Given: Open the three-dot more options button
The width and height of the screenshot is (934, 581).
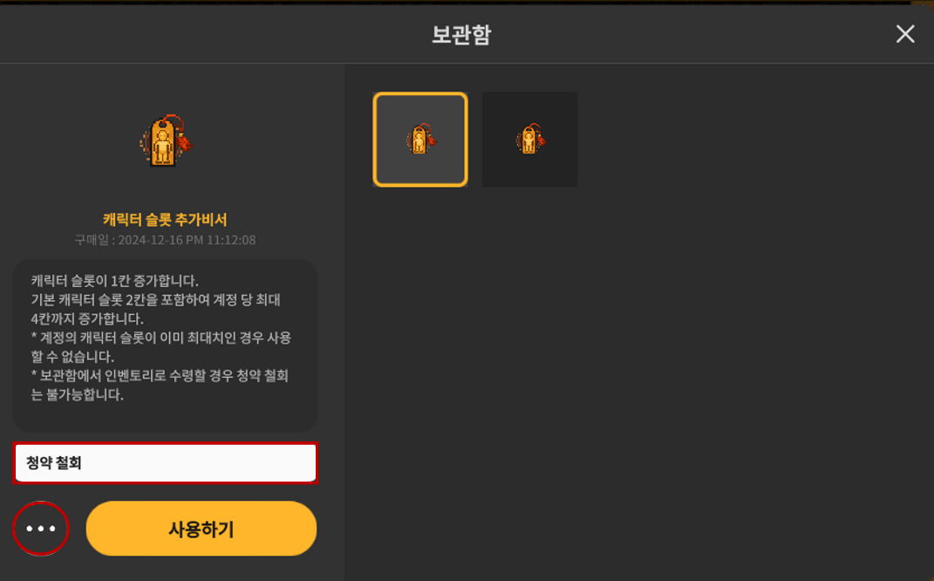Looking at the screenshot, I should click(40, 529).
